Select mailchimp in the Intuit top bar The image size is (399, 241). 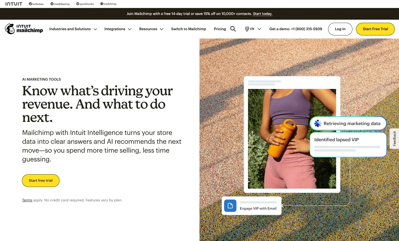pos(108,4)
